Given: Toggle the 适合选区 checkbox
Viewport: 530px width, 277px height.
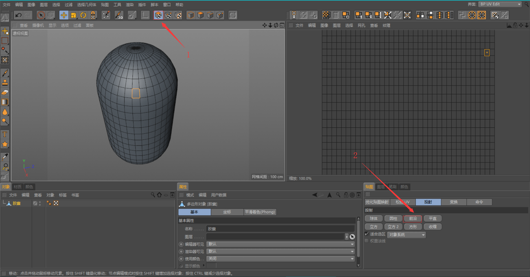Looking at the screenshot, I should tap(367, 234).
